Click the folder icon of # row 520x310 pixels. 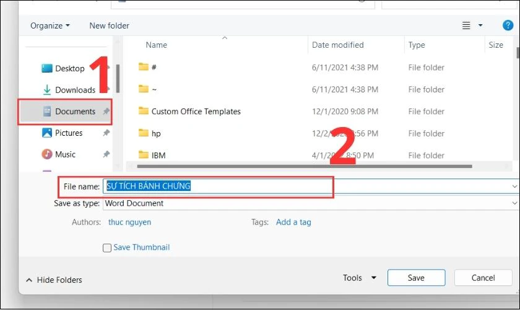[x=143, y=67]
